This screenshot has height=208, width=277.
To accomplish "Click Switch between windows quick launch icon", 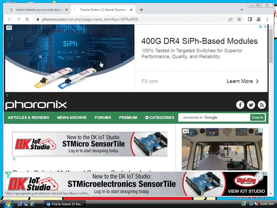I will coord(26,204).
